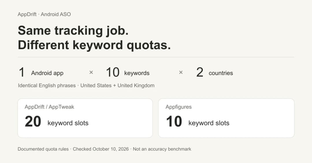Click 'keyword slots' in AppDrift / AppTweak card
The width and height of the screenshot is (312, 163).
(x=68, y=123)
